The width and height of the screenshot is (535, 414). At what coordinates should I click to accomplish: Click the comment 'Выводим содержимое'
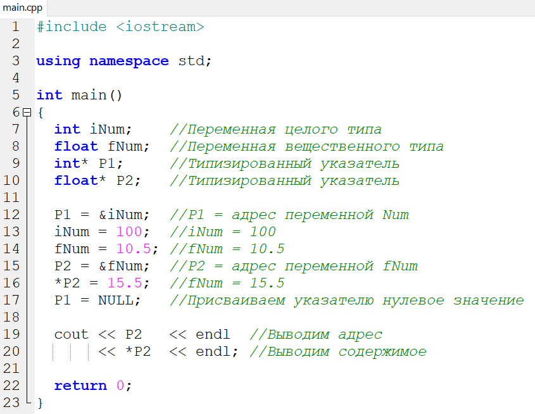point(338,351)
